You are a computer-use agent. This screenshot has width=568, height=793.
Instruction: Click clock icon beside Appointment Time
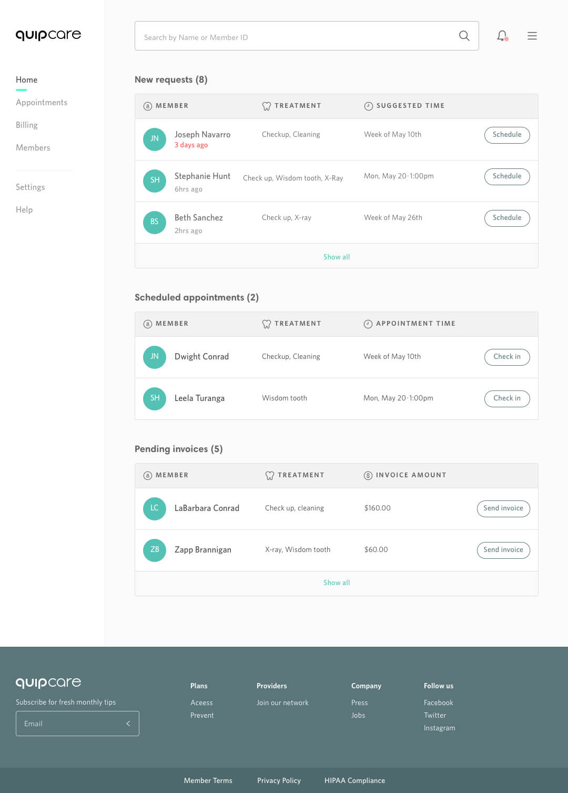point(368,324)
